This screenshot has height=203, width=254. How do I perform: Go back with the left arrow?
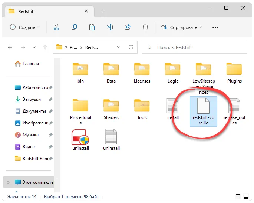pos(10,47)
